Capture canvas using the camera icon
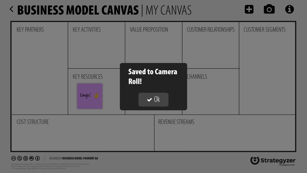The image size is (307, 173). (269, 9)
